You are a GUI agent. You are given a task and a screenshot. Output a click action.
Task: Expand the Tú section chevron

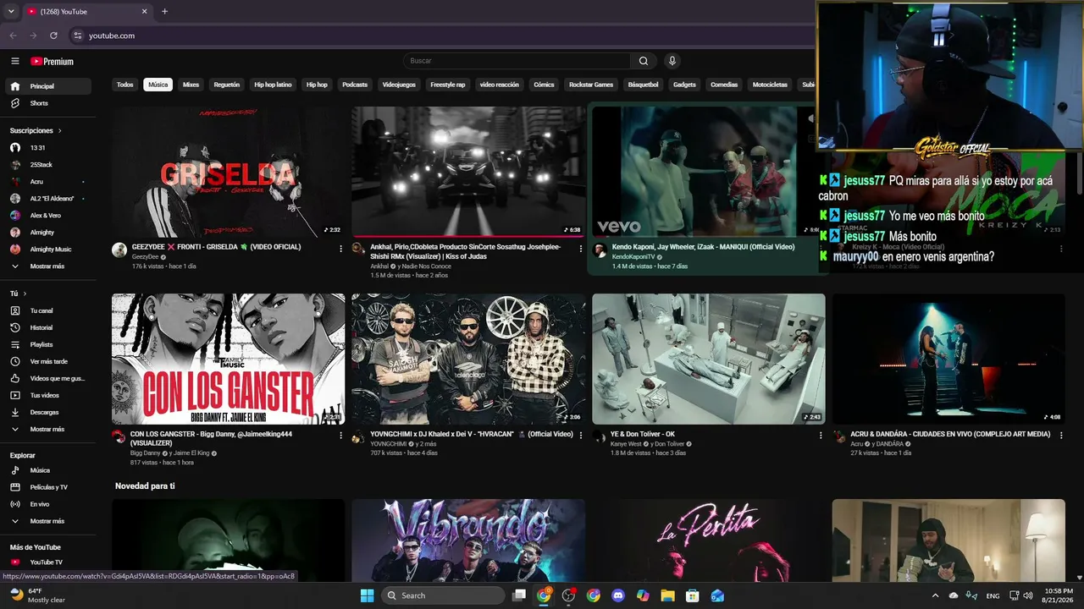coord(25,294)
